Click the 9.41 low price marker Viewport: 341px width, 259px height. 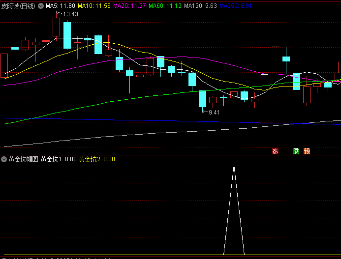(214, 113)
